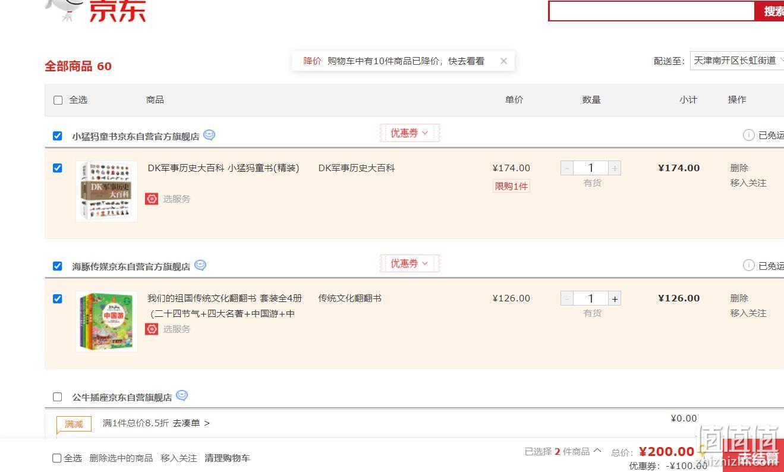Uncheck the 传统文化翻翻书 item checkbox
Viewport: 784px width, 472px height.
point(57,298)
